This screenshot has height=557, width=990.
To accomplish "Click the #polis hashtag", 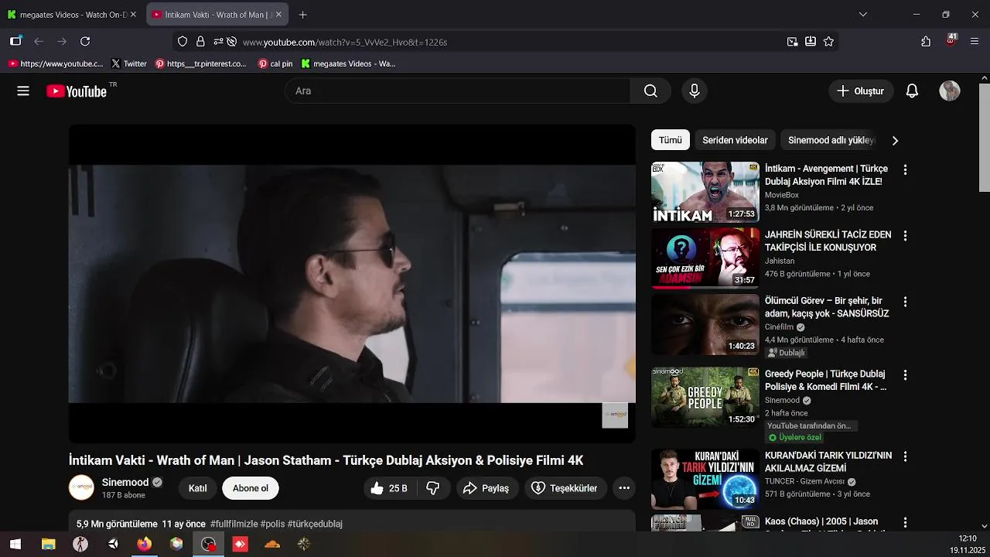I will pos(272,524).
